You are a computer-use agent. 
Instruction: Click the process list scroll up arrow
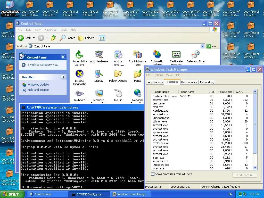(255, 92)
